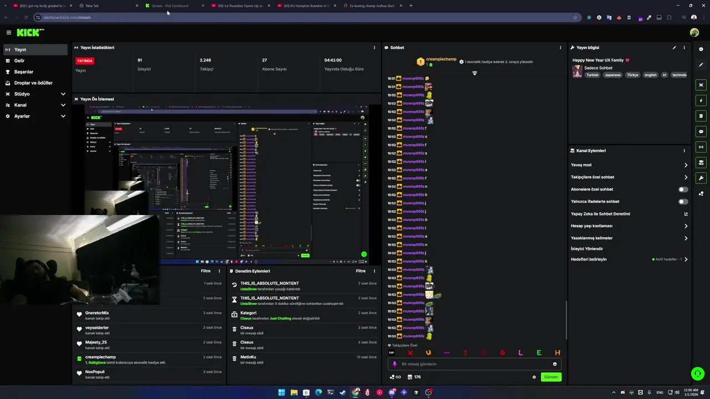Open Yapay Zeka ile Sohbet Denetimi link

click(629, 214)
